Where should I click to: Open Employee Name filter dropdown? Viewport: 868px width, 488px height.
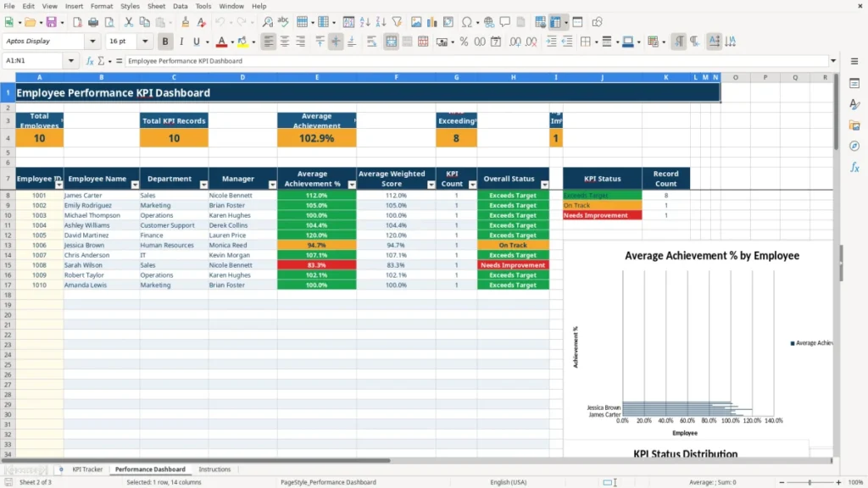pos(135,184)
